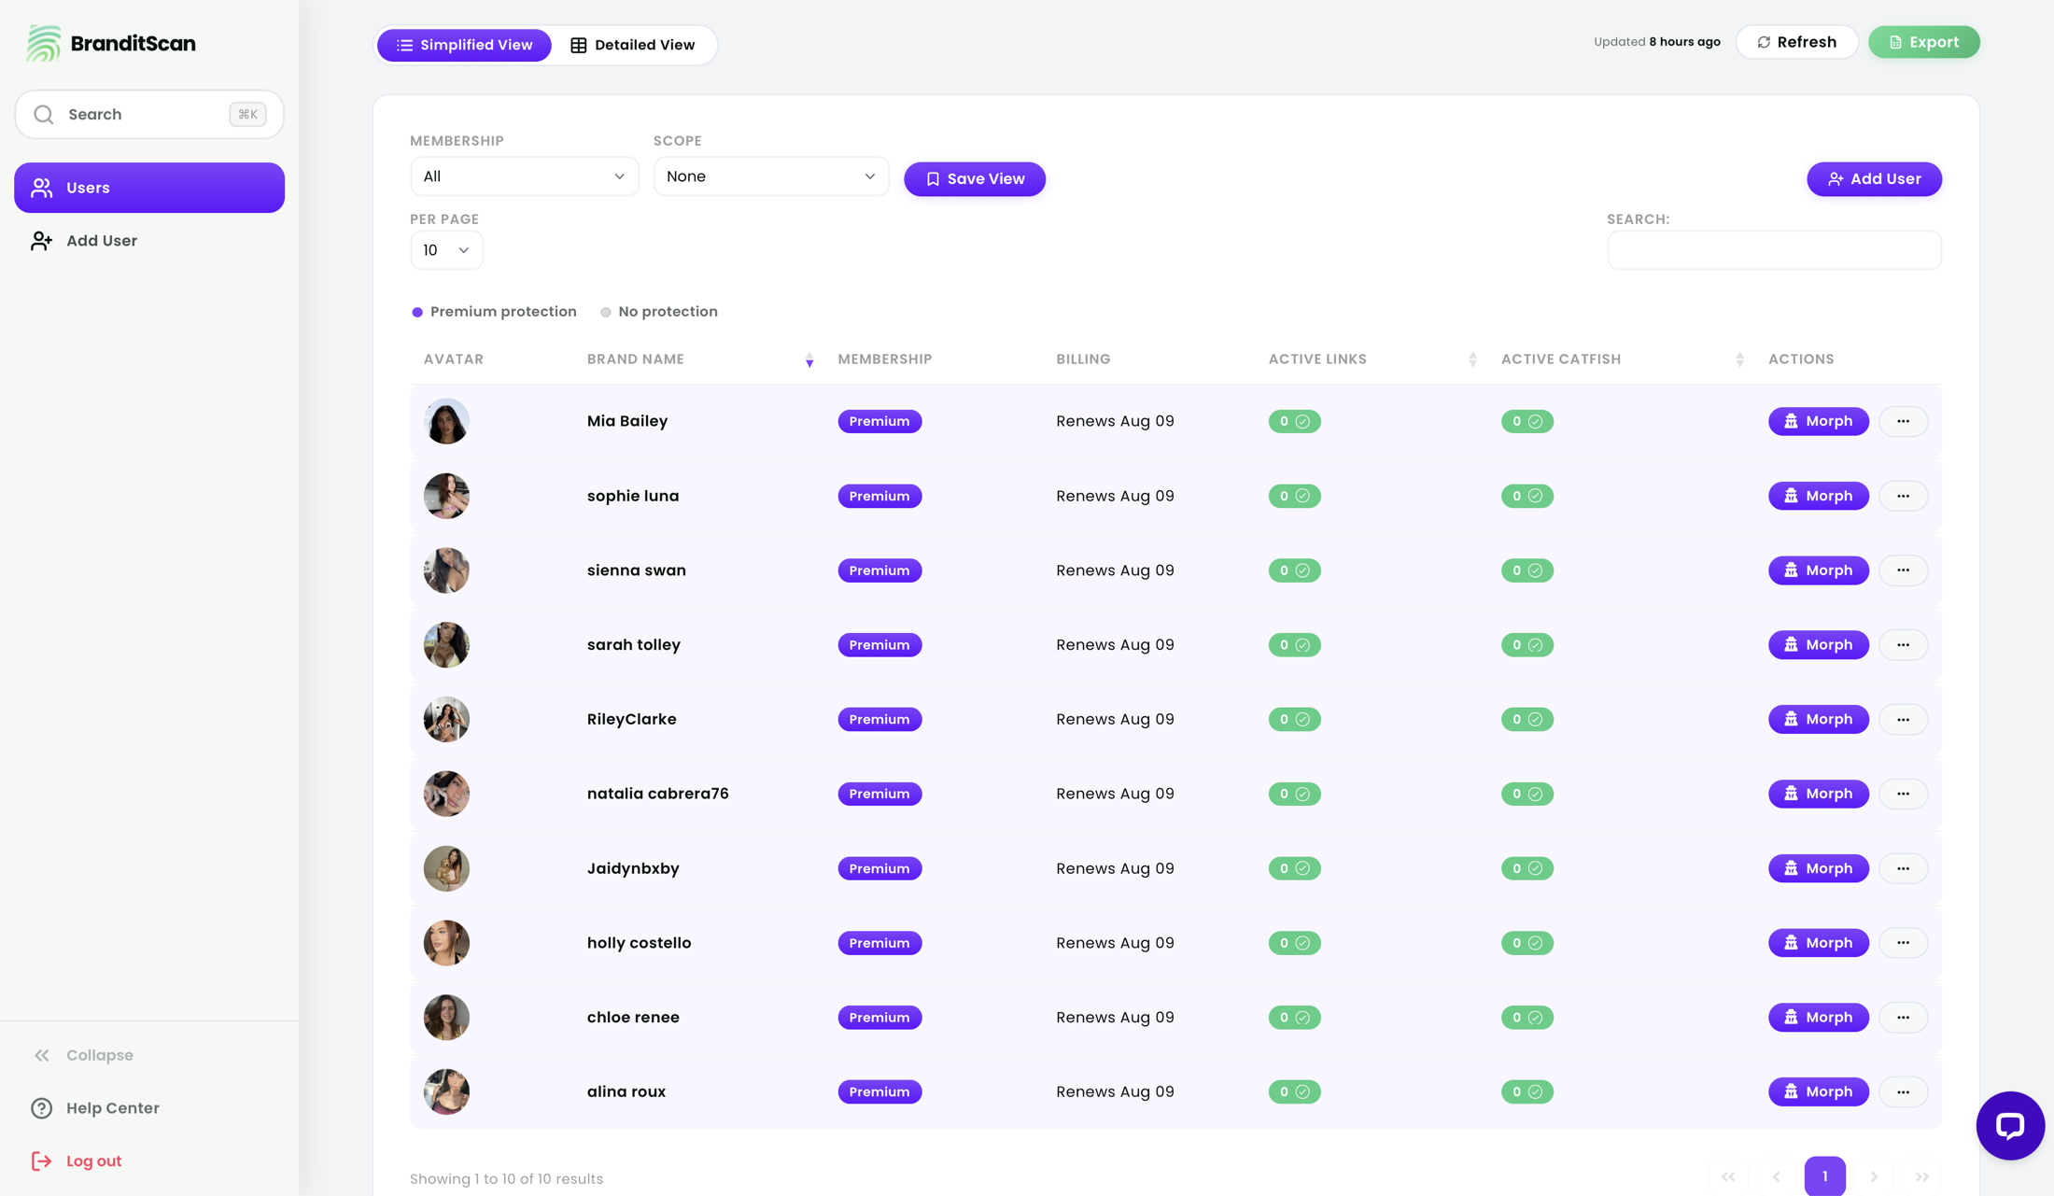The width and height of the screenshot is (2054, 1196).
Task: Go to the previous results page
Action: click(1776, 1176)
